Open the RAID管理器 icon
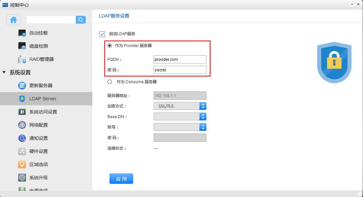This screenshot has width=363, height=197. click(x=22, y=59)
